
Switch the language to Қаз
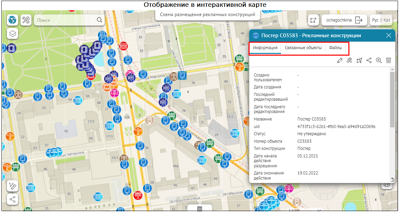point(387,20)
